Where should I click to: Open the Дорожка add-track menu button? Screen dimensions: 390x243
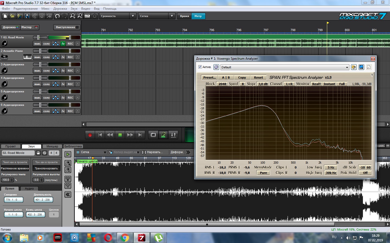11,27
